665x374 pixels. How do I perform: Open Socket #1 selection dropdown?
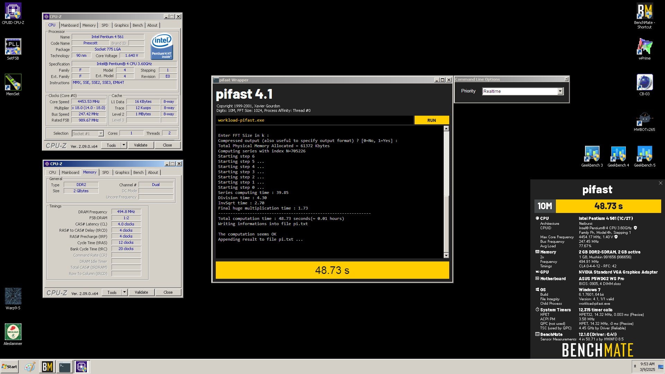point(88,134)
